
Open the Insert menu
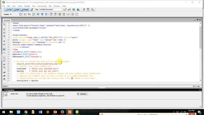[20, 6]
